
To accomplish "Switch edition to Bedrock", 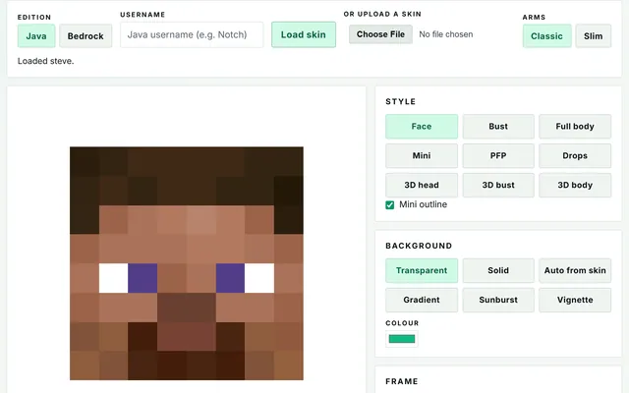I will pos(86,36).
